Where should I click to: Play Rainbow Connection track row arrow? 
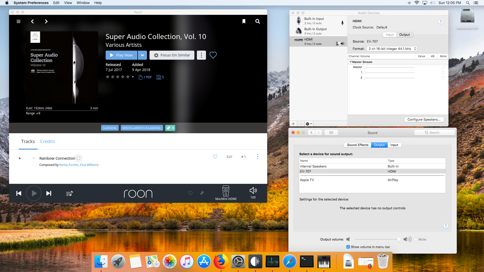20,158
